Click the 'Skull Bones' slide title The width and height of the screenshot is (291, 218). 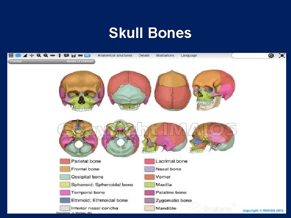(150, 33)
